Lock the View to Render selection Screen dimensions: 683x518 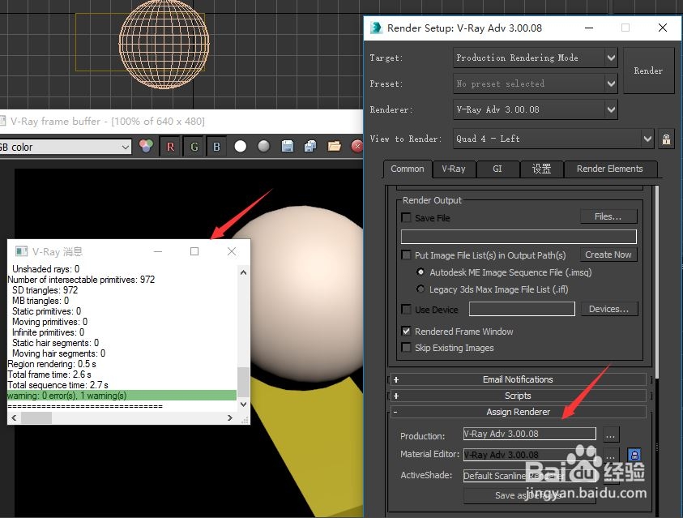pos(666,139)
